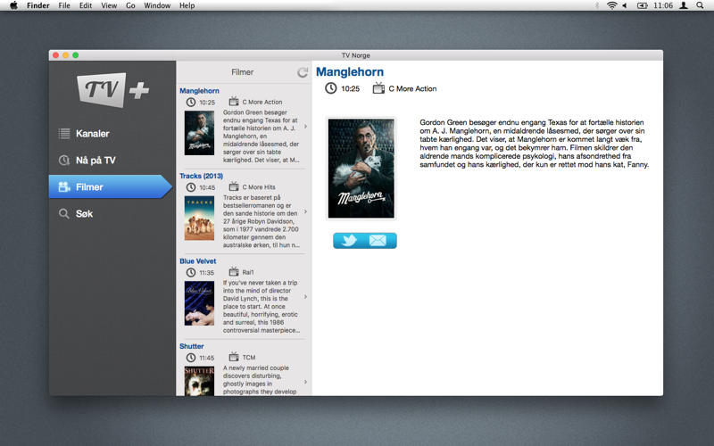Viewport: 714px width, 446px height.
Task: Open Tracks (2013) list title
Action: click(x=202, y=176)
